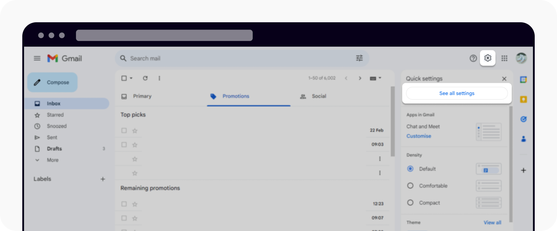Click See all settings
The image size is (557, 231).
click(x=457, y=93)
